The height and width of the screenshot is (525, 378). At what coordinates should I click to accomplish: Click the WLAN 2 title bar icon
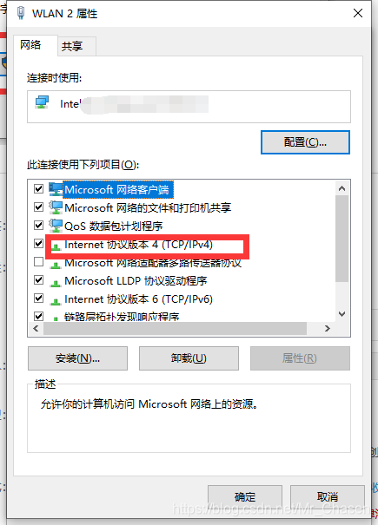point(21,13)
